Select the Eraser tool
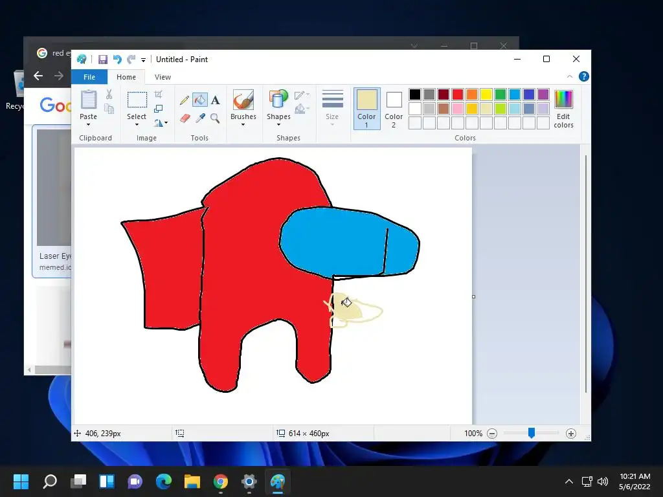663x497 pixels. click(185, 118)
